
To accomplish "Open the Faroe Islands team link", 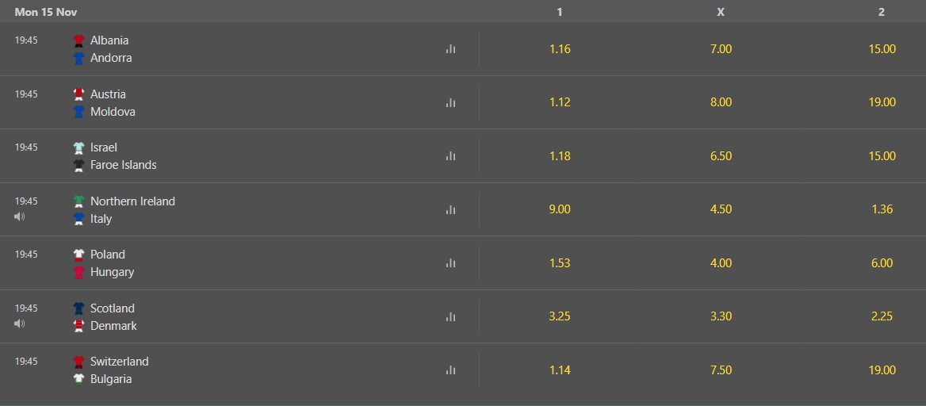I will pos(124,165).
